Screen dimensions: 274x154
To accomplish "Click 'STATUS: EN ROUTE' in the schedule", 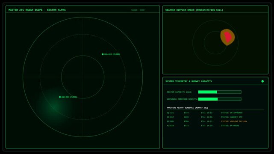I will [x=230, y=126].
